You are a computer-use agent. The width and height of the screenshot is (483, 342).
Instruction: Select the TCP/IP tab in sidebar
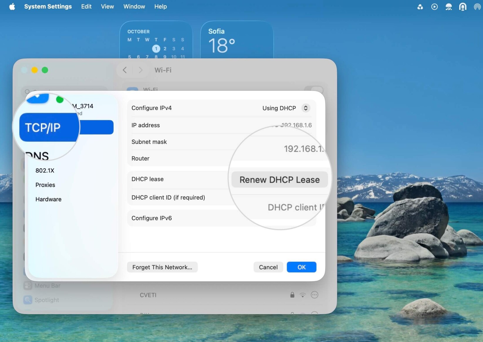(x=66, y=127)
